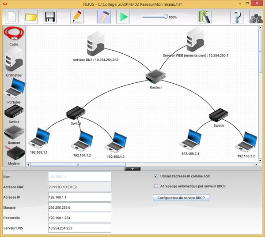
Task: Click the Passerelle input field
Action: tap(79, 218)
